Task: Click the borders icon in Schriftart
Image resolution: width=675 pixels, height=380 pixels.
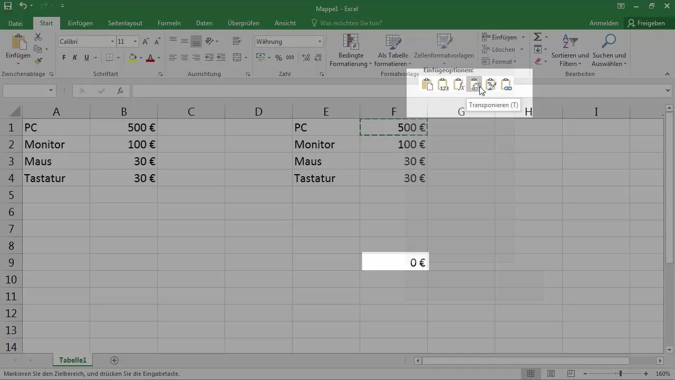Action: tap(109, 58)
